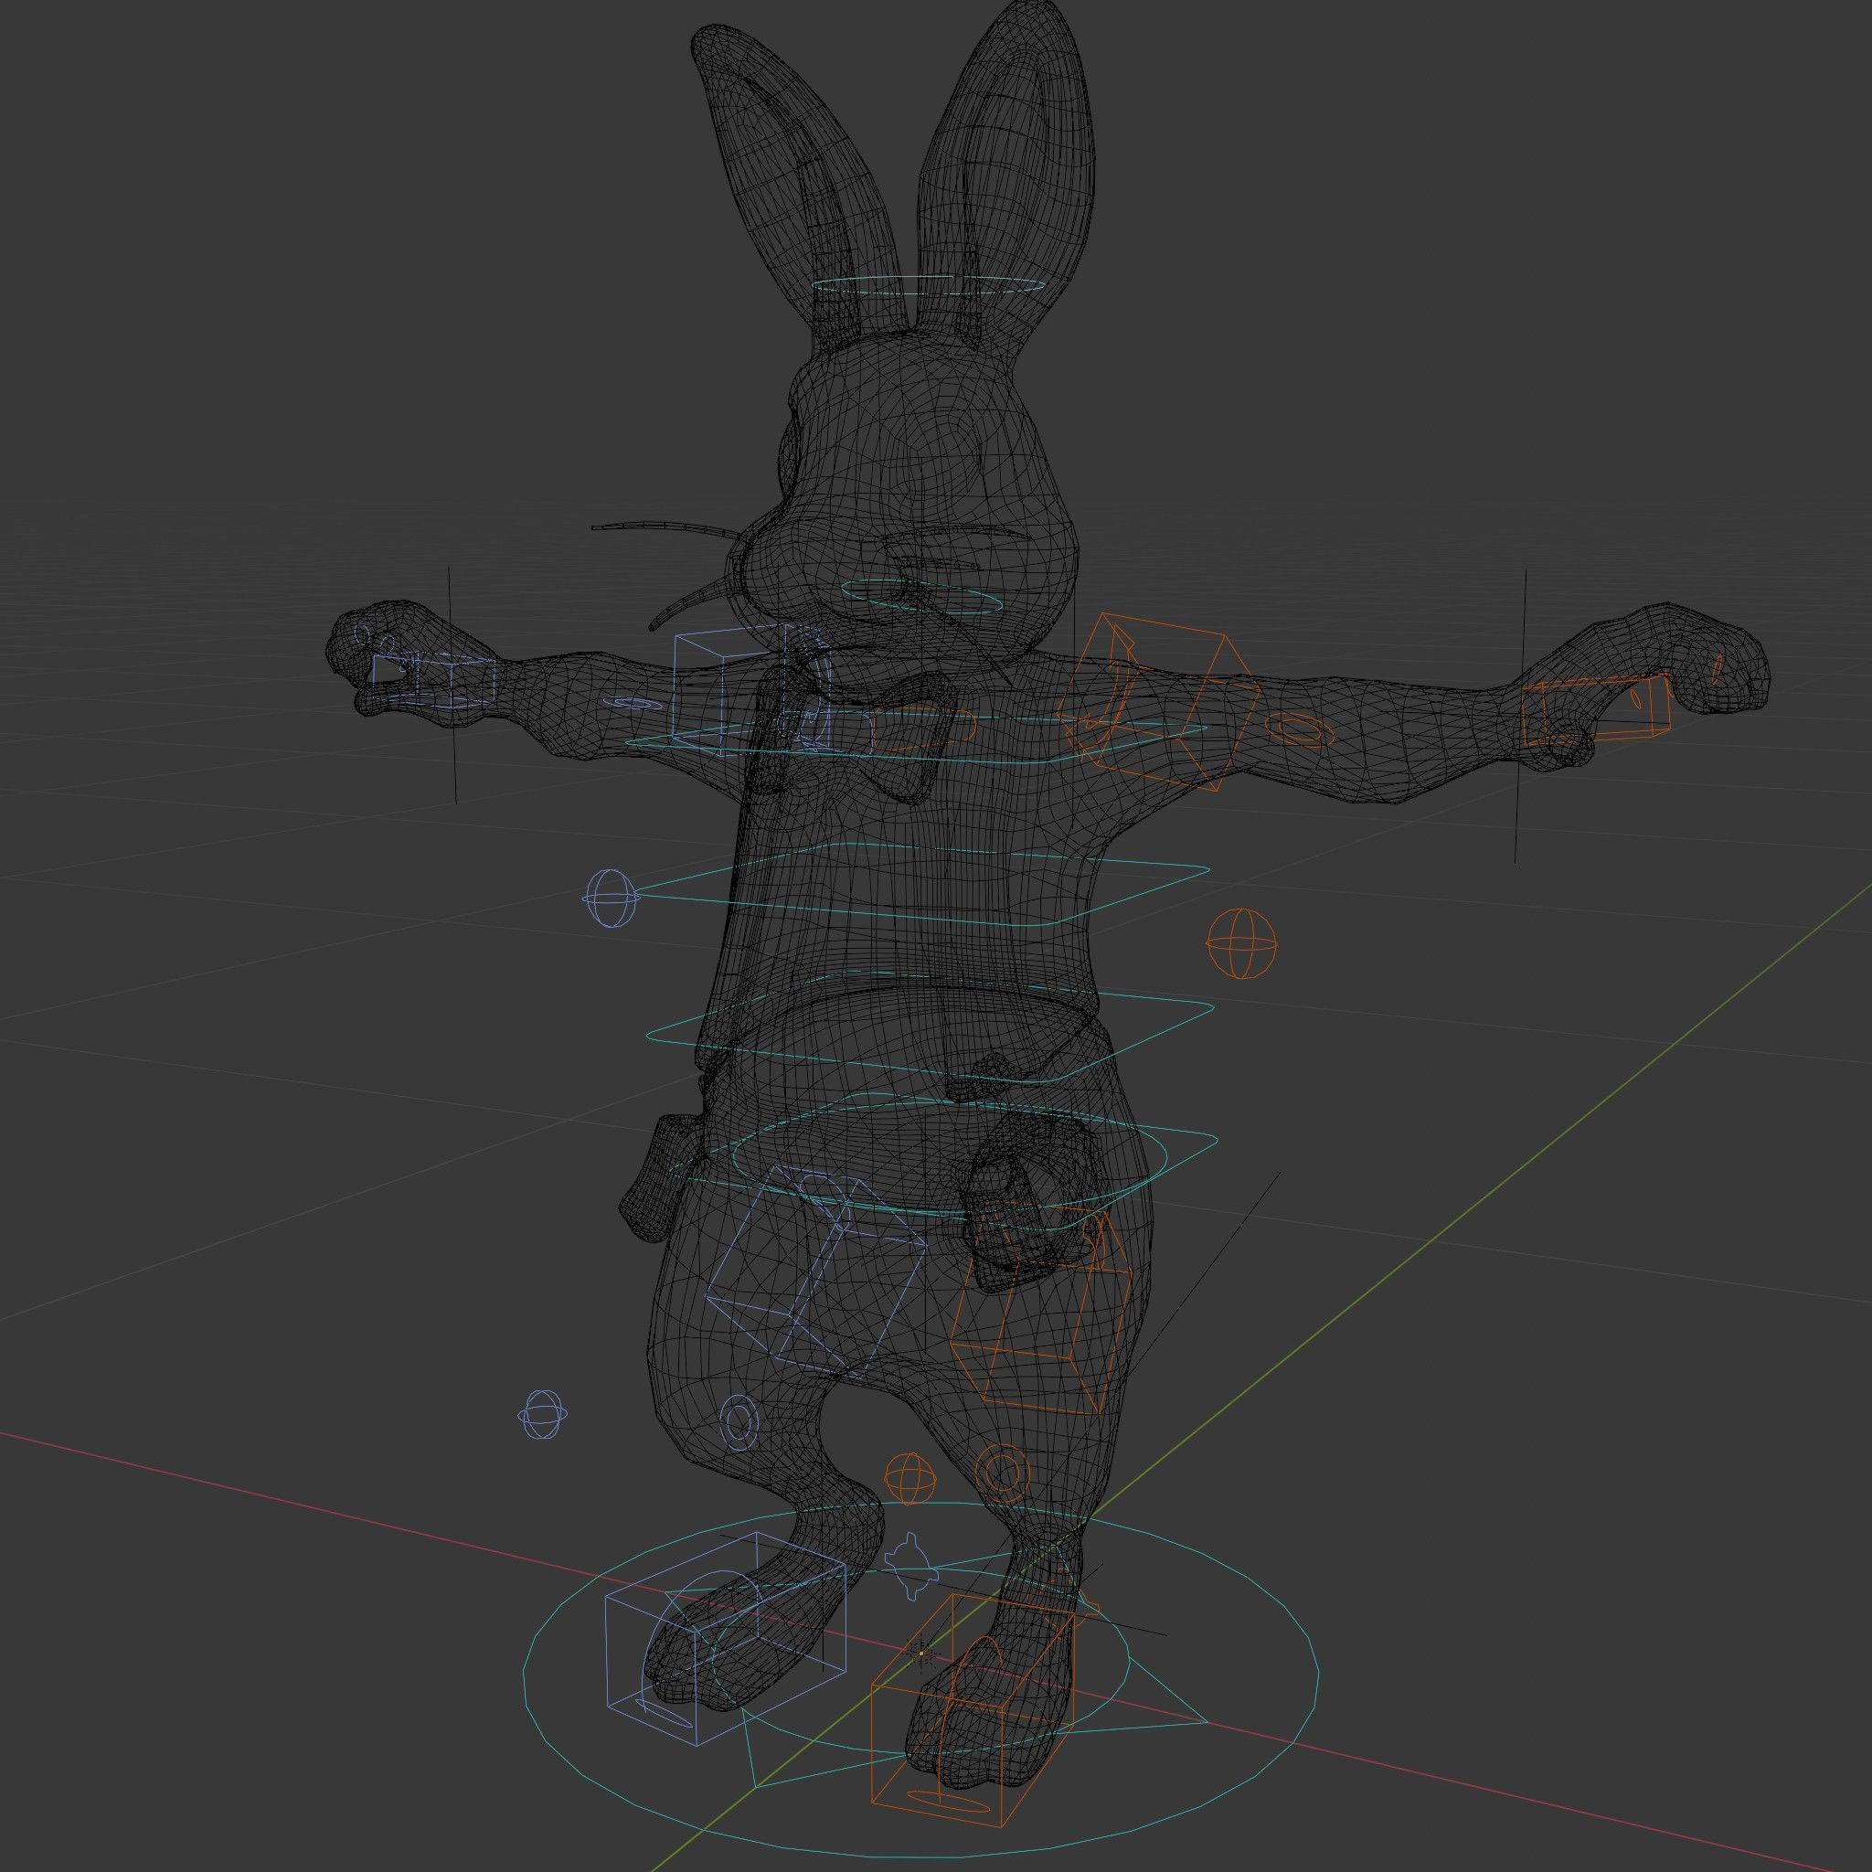Screen dimensions: 1872x1872
Task: Select the blue knee pole sphere outside the leg
Action: tap(543, 1415)
